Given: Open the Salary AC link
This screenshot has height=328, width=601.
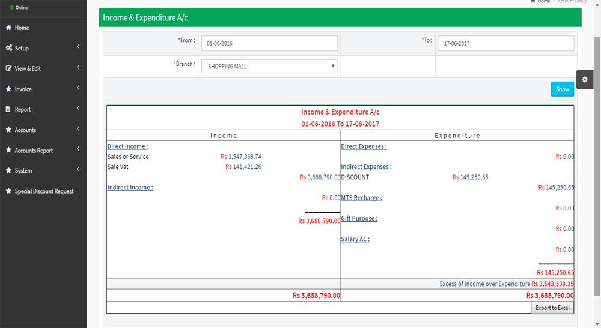Looking at the screenshot, I should [x=355, y=239].
